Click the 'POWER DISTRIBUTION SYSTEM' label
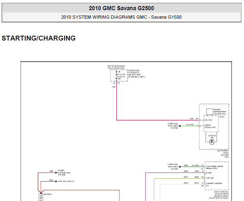Image resolution: width=244 pixels, height=201 pixels. pyautogui.click(x=64, y=173)
